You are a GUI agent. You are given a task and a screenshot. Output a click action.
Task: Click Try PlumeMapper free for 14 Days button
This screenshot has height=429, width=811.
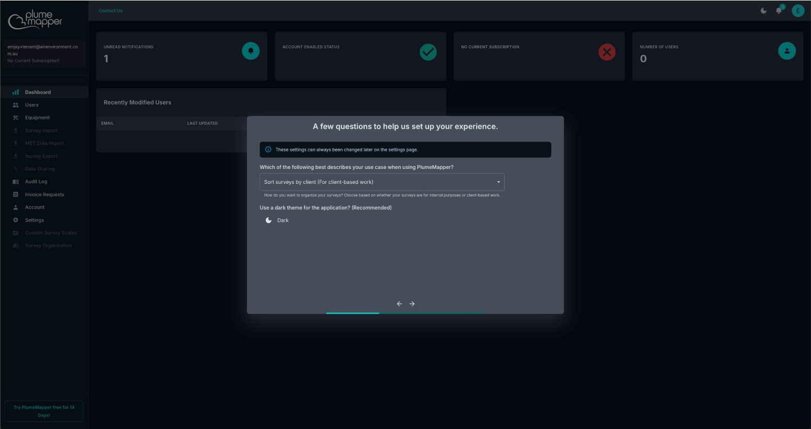click(44, 411)
